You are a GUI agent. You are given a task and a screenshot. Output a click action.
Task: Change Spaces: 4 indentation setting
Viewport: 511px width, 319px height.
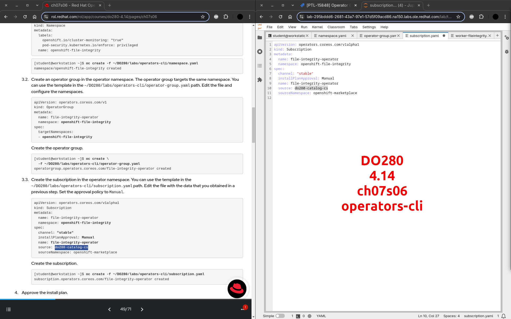451,316
